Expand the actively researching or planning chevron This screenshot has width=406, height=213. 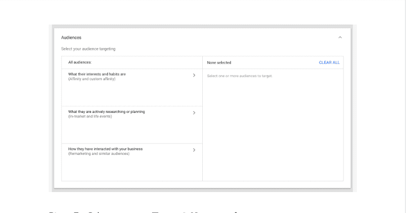(194, 113)
